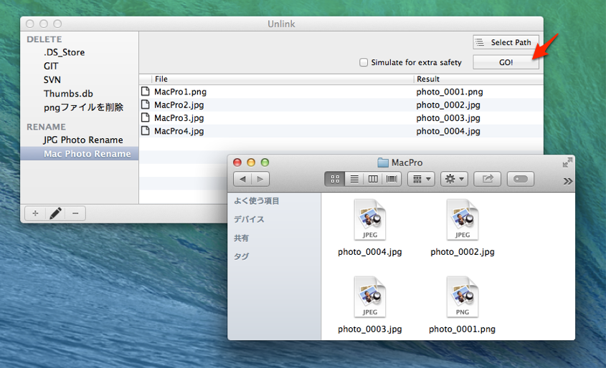Select the .DS_Store delete rule
The height and width of the screenshot is (368, 606).
pos(64,52)
